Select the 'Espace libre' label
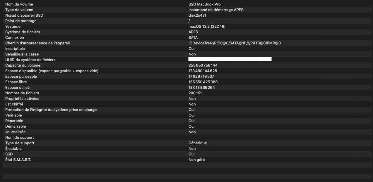 (x=16, y=82)
